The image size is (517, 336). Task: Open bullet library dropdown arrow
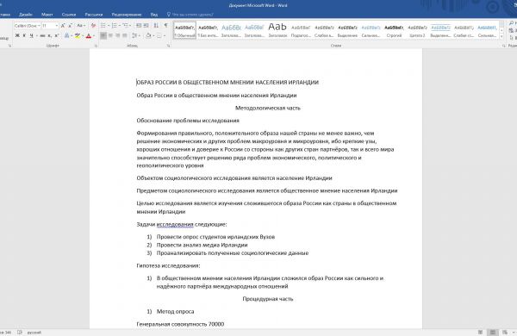(x=109, y=25)
